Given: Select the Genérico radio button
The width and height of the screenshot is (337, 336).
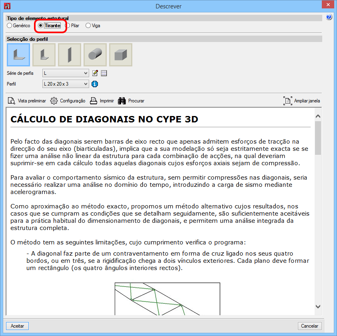Looking at the screenshot, I should coord(9,26).
